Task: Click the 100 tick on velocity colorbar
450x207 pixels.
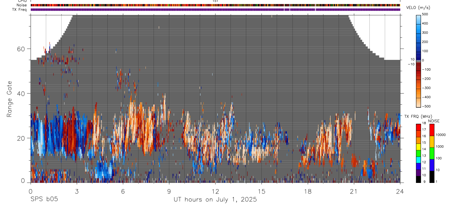Action: click(425, 51)
